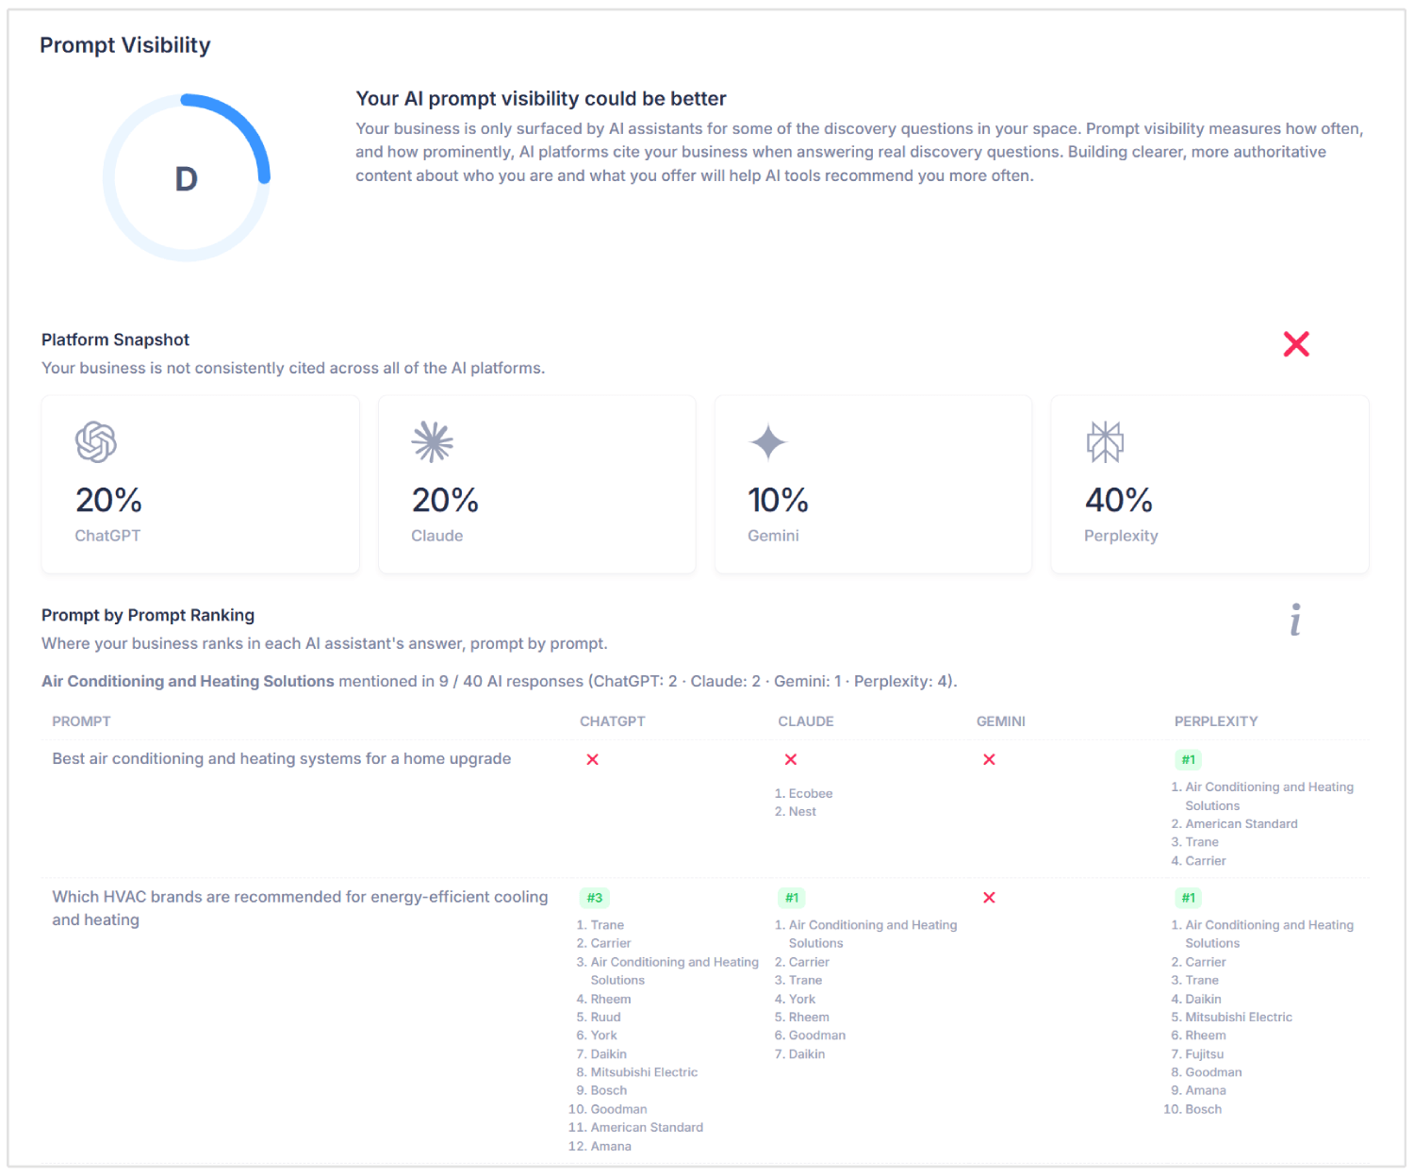This screenshot has width=1414, height=1176.
Task: Click the red X icon beside Platform Snapshot
Action: point(1296,344)
